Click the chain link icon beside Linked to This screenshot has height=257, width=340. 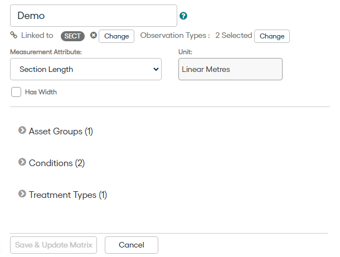(14, 35)
